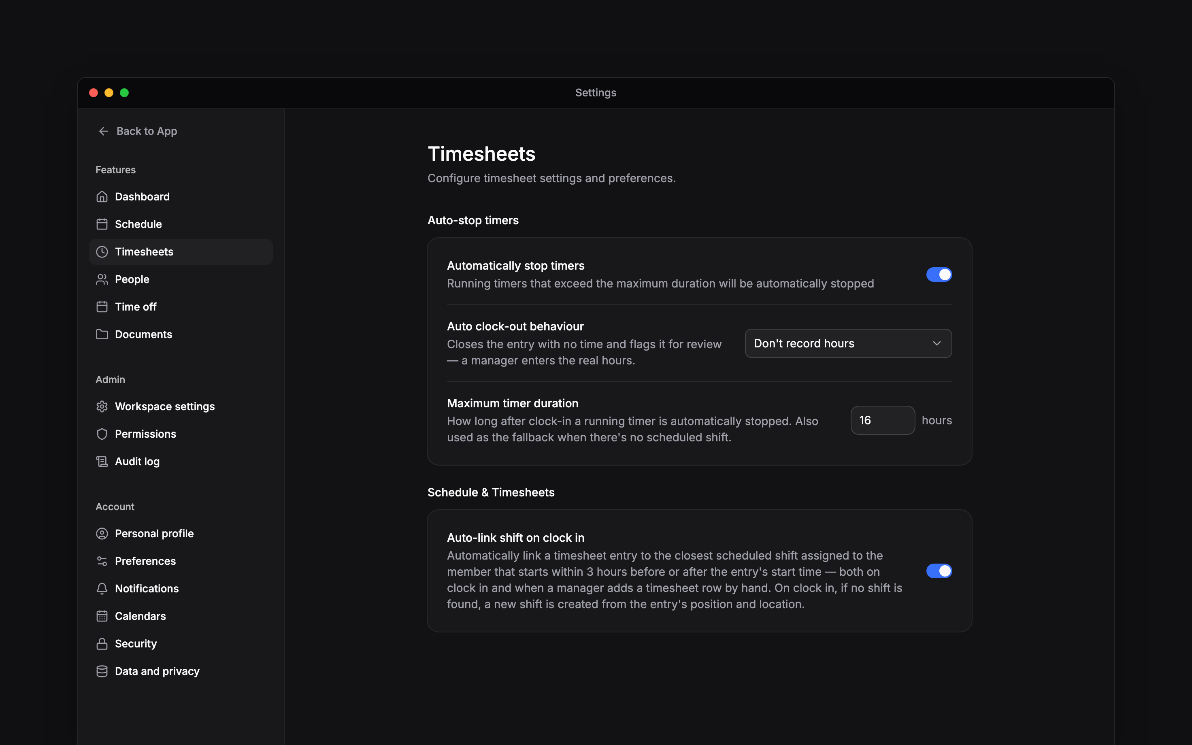Screen dimensions: 1192x745
Task: Click the Timesheets page heading
Action: click(x=481, y=154)
